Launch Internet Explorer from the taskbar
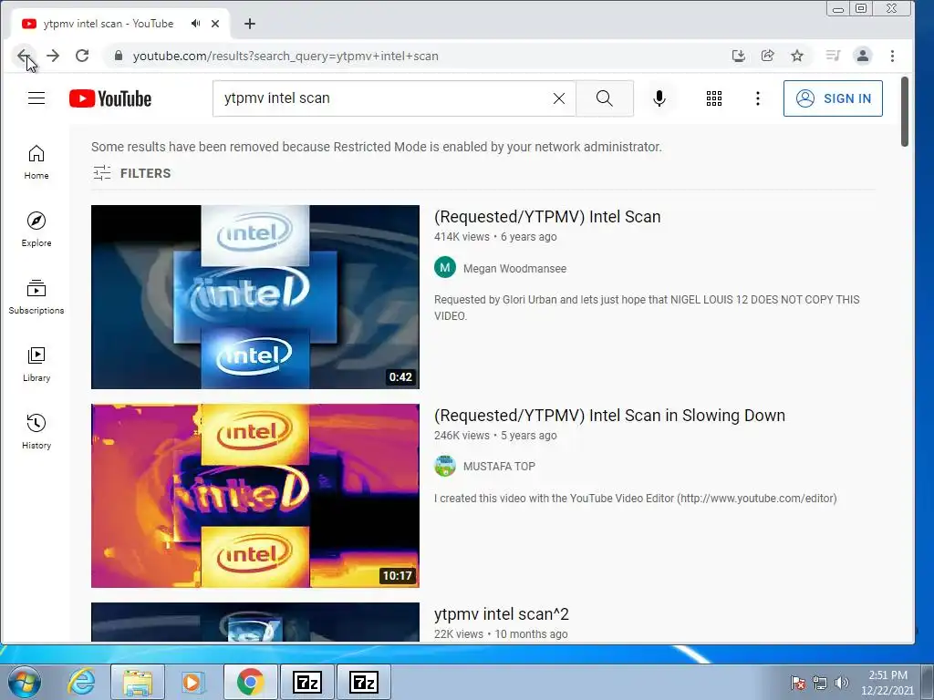 click(x=81, y=682)
